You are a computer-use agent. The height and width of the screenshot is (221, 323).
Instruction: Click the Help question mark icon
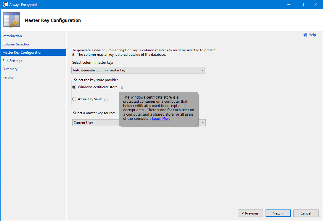click(305, 35)
